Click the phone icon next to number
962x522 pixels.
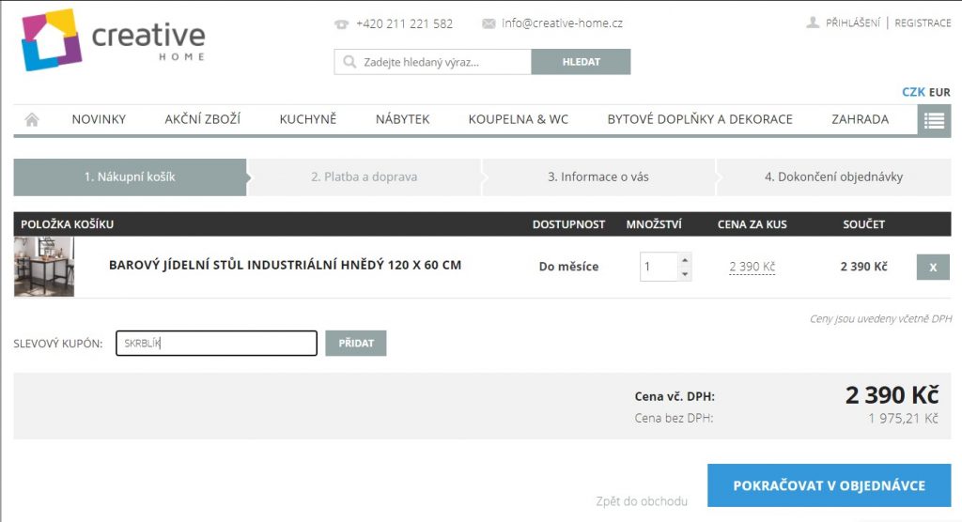pyautogui.click(x=341, y=23)
